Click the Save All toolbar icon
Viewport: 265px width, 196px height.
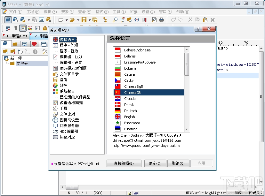tap(94, 20)
